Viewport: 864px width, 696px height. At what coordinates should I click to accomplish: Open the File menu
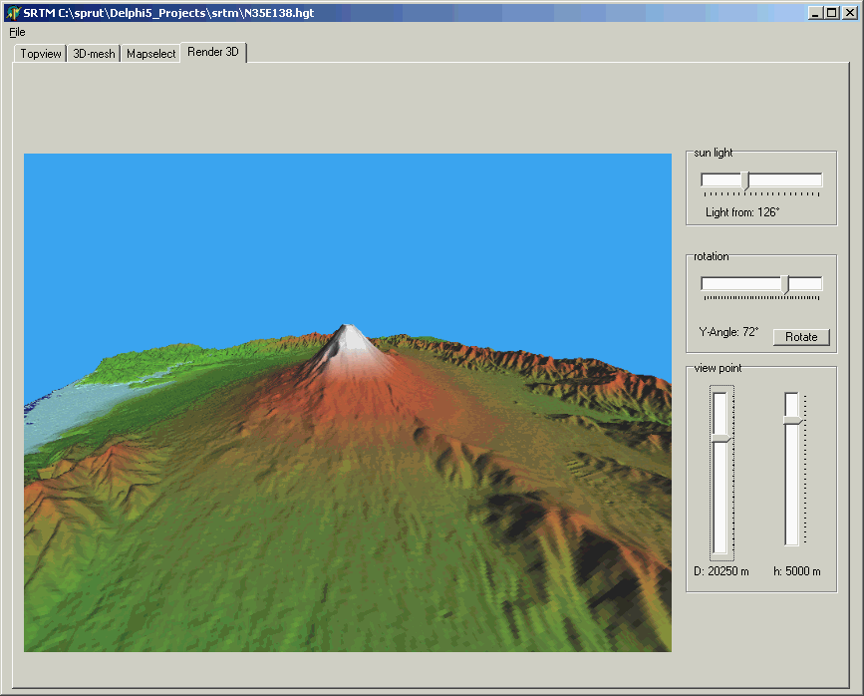point(17,32)
